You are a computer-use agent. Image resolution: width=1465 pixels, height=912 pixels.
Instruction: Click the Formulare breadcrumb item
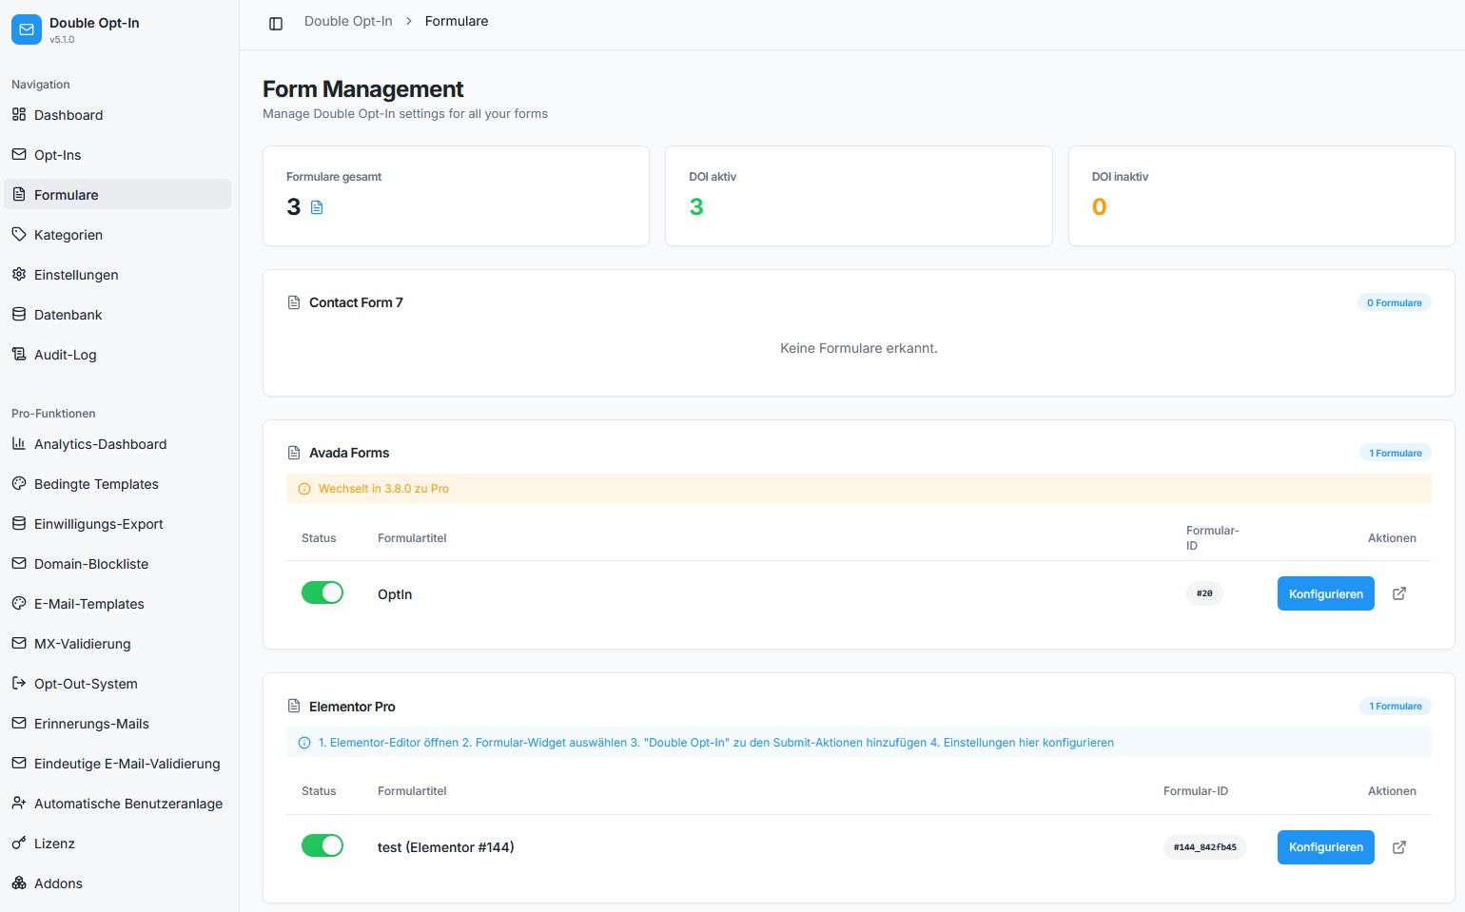click(457, 21)
